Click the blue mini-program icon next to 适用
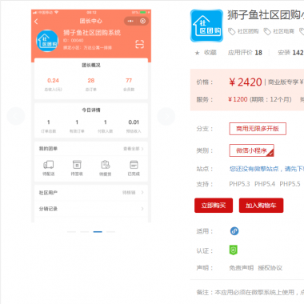Screen dimensions: 304x304 pos(234,231)
